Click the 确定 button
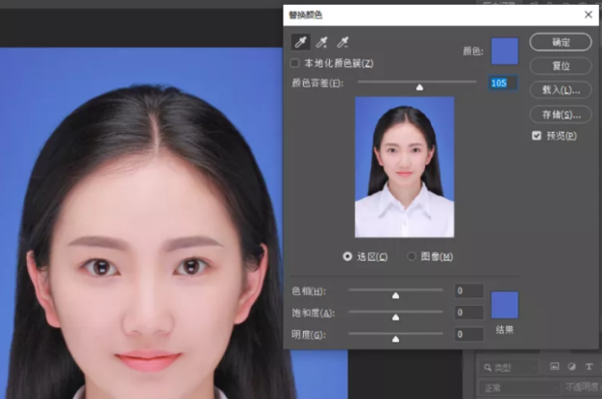 click(x=560, y=43)
